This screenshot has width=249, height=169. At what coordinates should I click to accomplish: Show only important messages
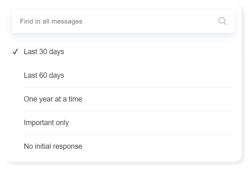[x=46, y=123]
